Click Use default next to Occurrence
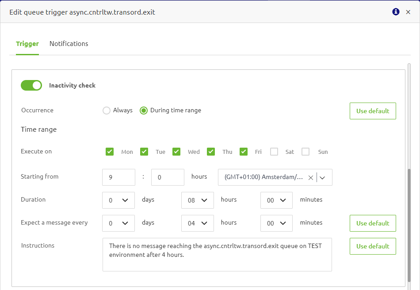Viewport: 420px width, 290px height. tap(372, 111)
